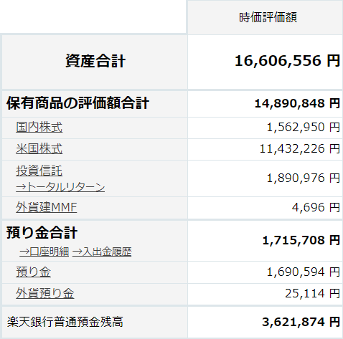Click the 資産合計 row label
The width and height of the screenshot is (343, 339).
[95, 61]
